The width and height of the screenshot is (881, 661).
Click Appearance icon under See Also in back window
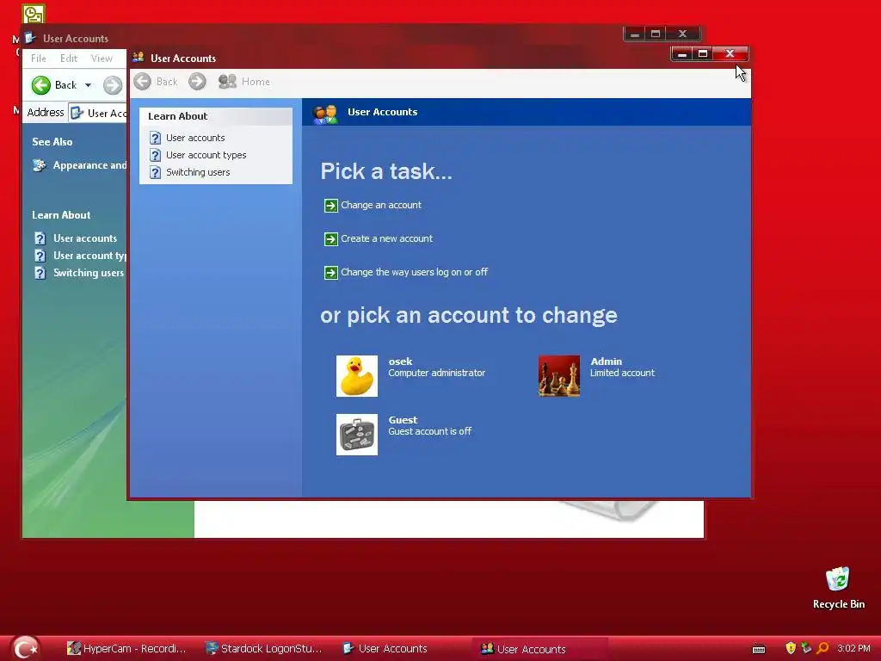(x=39, y=165)
